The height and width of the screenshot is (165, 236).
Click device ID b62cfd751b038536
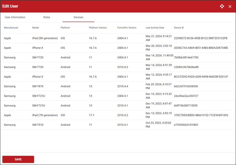(x=186, y=86)
